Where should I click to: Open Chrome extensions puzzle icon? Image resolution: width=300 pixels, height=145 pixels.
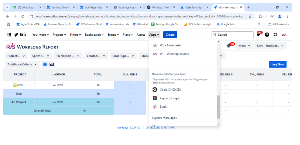pos(260,16)
